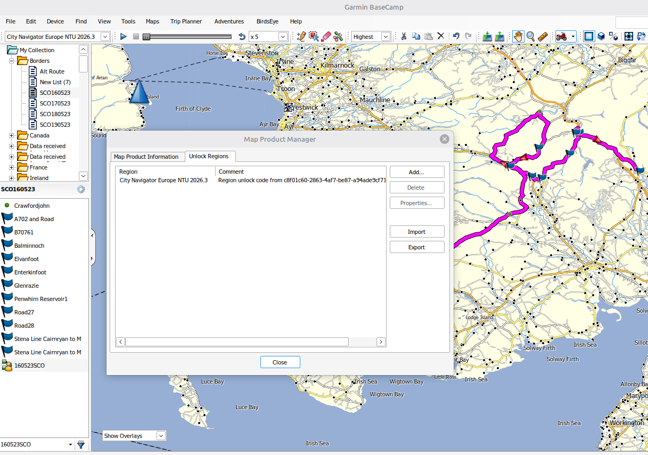This screenshot has width=648, height=455.
Task: Click the Paste toolbar icon
Action: [428, 36]
